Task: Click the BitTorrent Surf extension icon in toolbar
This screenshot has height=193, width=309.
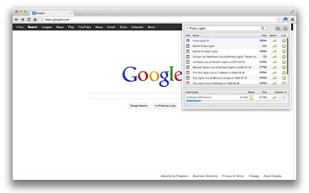Action: 285,19
